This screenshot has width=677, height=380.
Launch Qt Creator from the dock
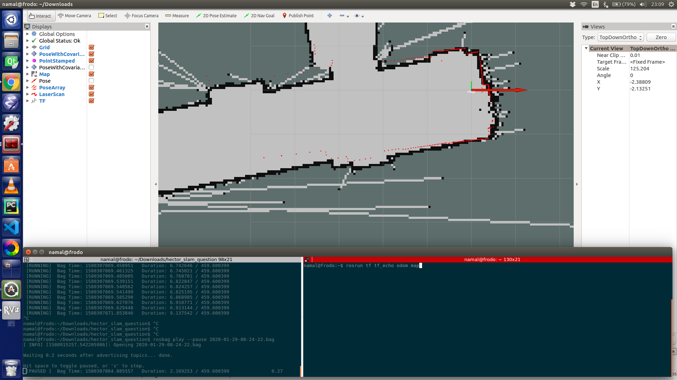click(x=11, y=62)
